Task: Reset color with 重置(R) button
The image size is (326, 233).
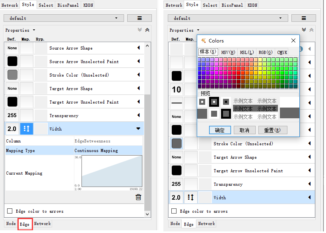Action: click(273, 130)
